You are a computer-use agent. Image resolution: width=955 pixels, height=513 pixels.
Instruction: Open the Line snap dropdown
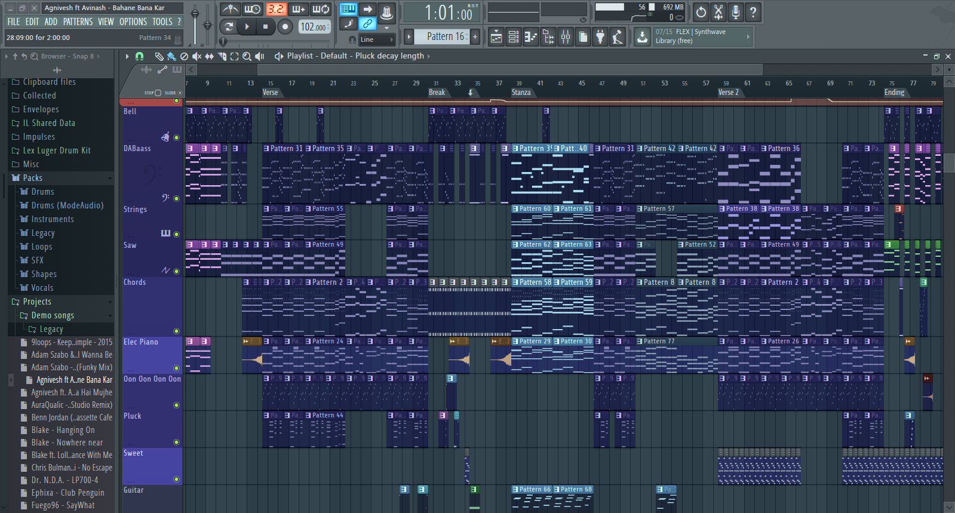[377, 39]
